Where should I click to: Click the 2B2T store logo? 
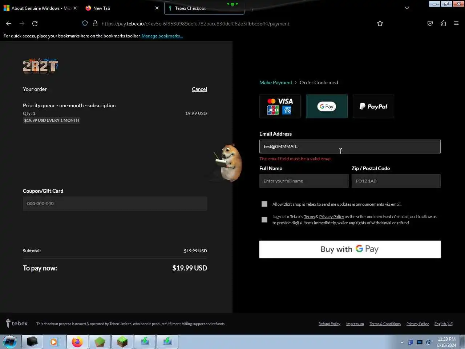point(40,66)
